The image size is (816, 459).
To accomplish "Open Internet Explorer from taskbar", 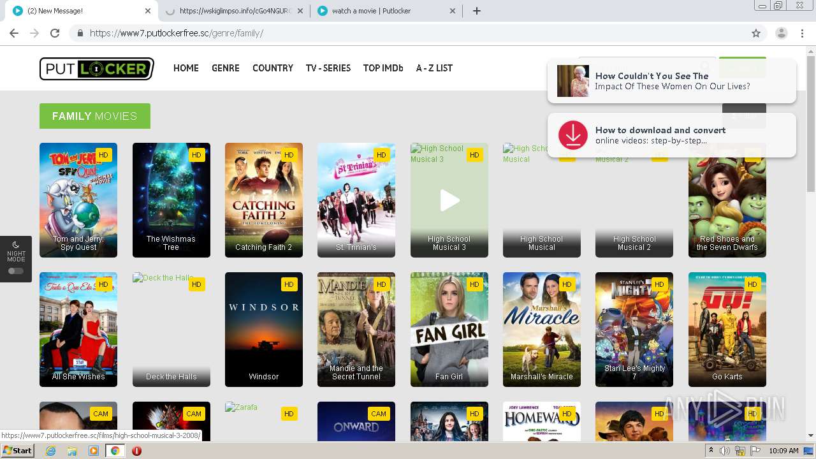I will click(x=50, y=451).
